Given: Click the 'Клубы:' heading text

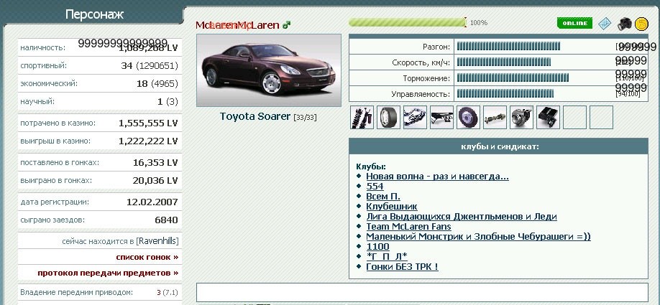Looking at the screenshot, I should pos(371,166).
